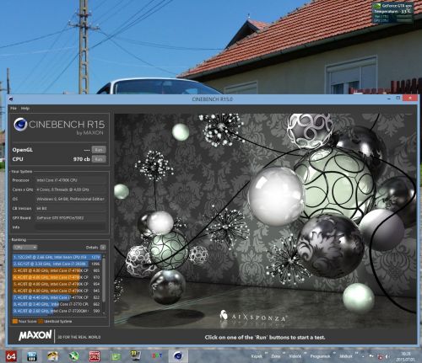422x363 pixels.
Task: Open the yellow picture taskbar icon
Action: (52, 356)
